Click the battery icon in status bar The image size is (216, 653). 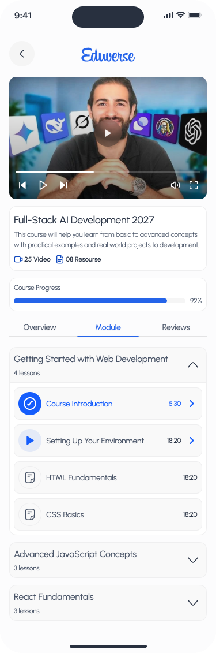pyautogui.click(x=195, y=15)
